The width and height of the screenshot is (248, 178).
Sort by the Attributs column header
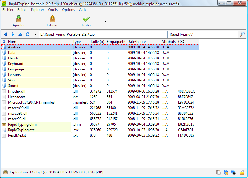click(169, 42)
